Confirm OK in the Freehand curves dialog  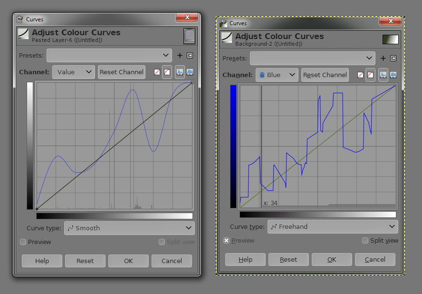point(332,259)
